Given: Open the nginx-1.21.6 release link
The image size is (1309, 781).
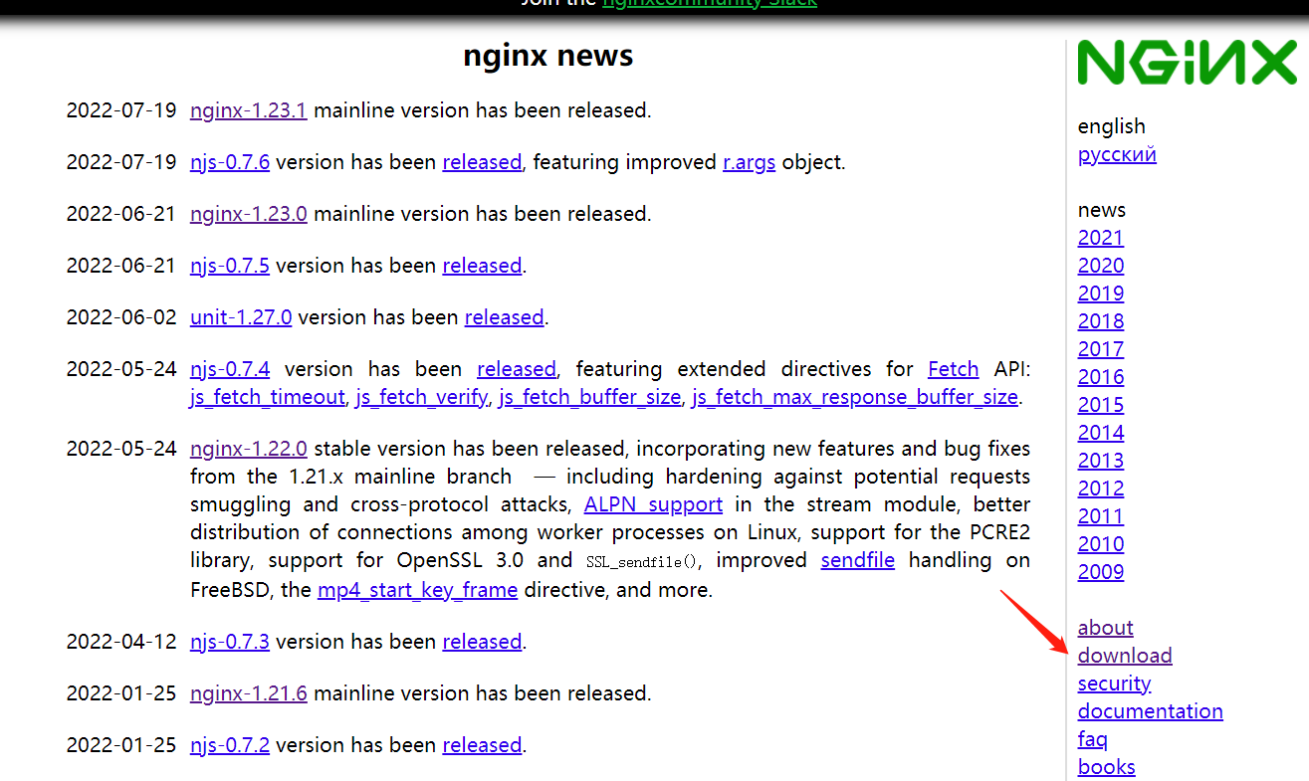Looking at the screenshot, I should coord(248,693).
